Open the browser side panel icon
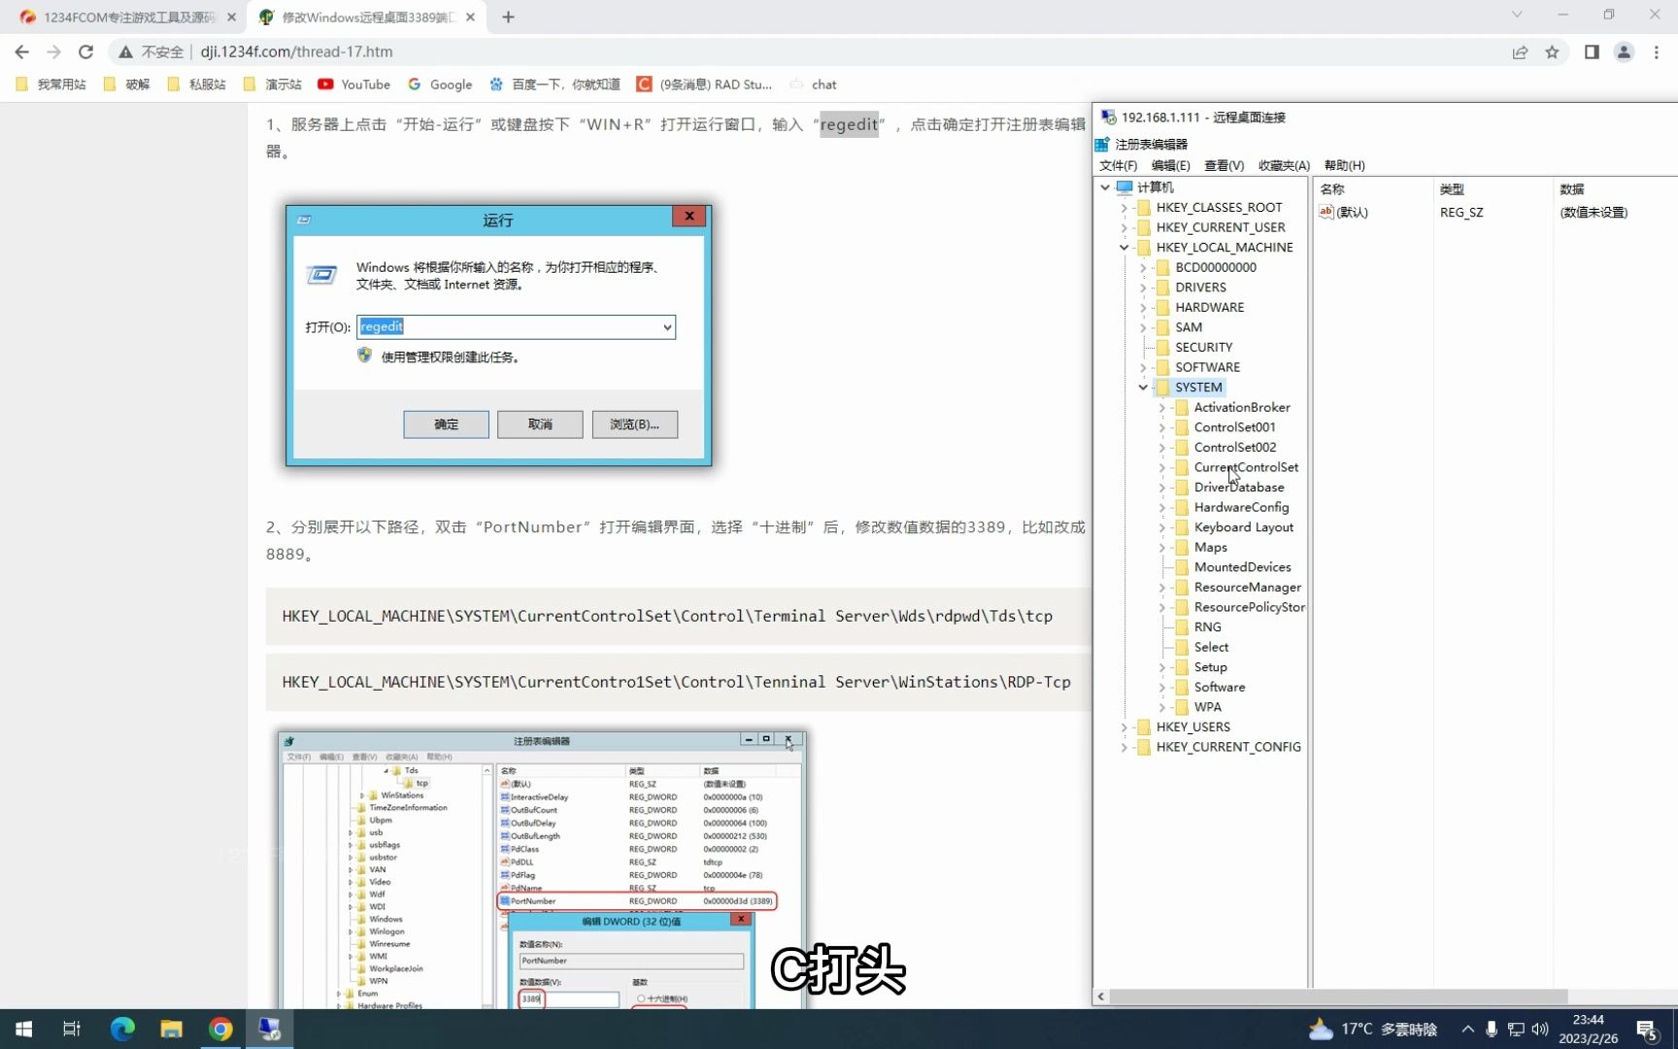 [x=1592, y=52]
